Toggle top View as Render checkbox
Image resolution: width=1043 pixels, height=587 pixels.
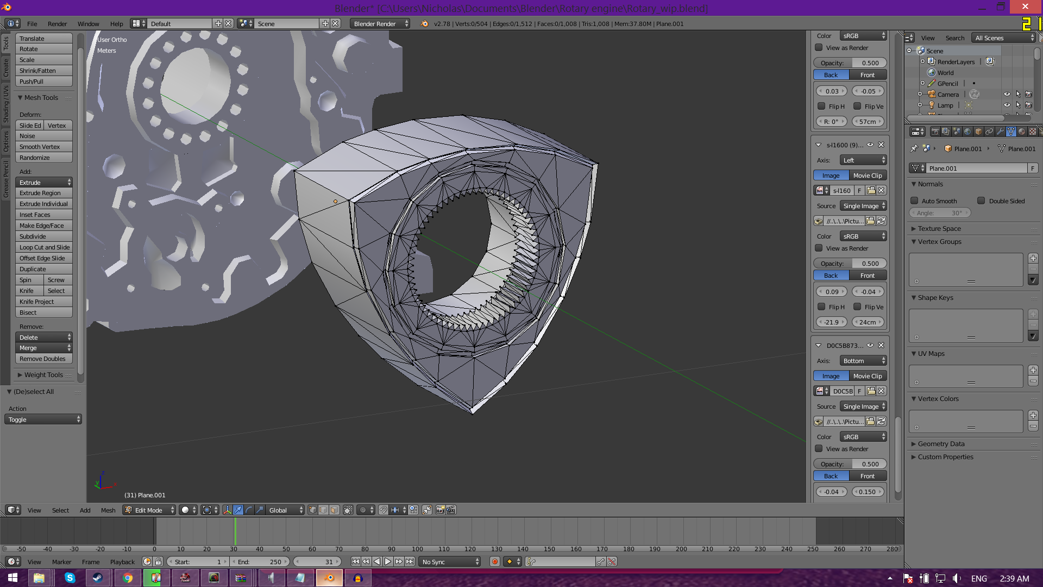click(x=819, y=47)
